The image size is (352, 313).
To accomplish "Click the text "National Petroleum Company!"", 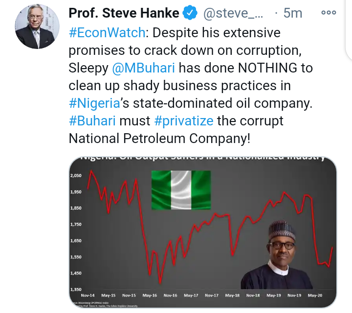I will (159, 138).
